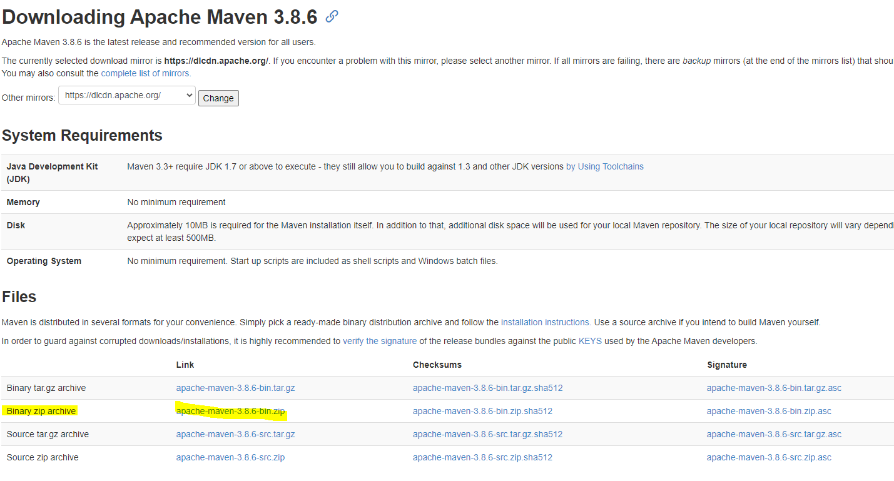
Task: Click the Files heading
Action: (x=19, y=296)
